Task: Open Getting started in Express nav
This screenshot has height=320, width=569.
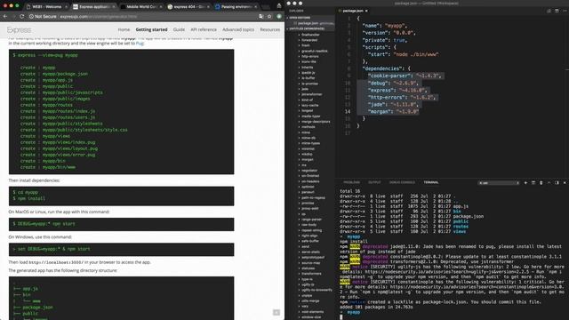Action: (x=151, y=29)
